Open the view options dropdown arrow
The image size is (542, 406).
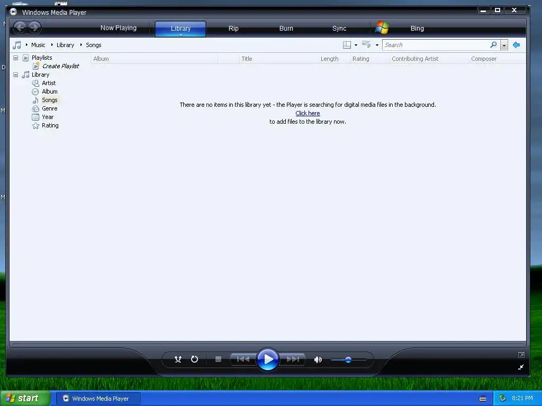pos(377,45)
